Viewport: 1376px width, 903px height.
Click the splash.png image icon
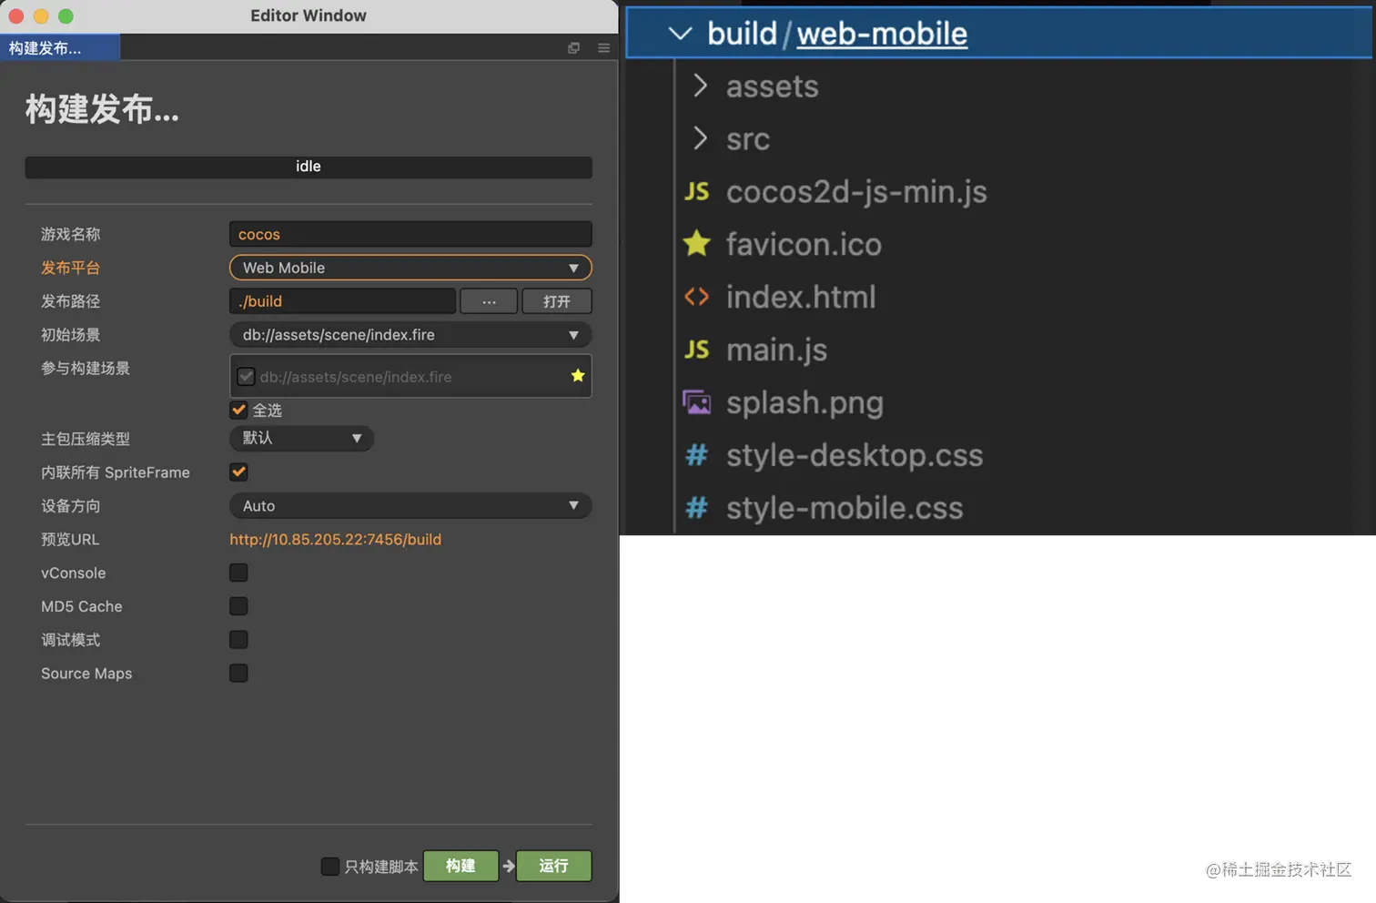point(697,402)
